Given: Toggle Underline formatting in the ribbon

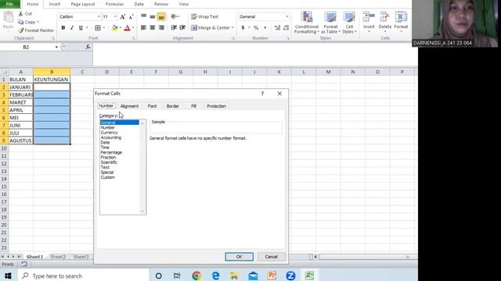Looking at the screenshot, I should click(81, 28).
